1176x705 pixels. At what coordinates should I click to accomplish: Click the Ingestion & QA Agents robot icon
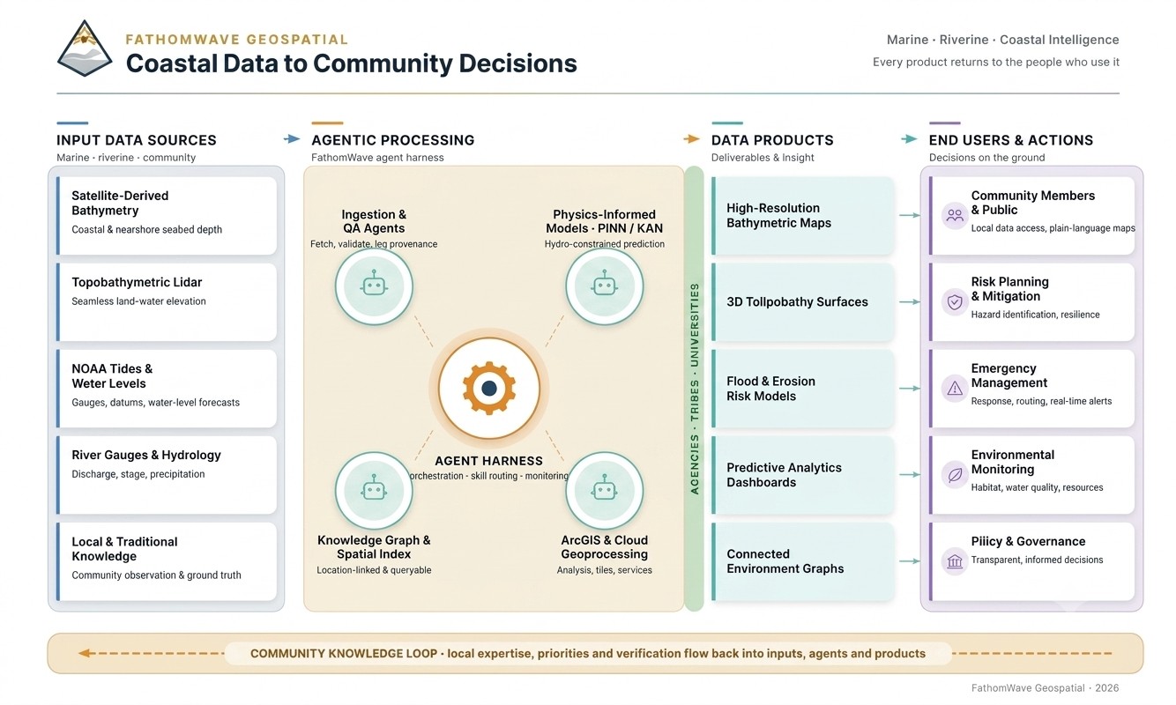374,286
